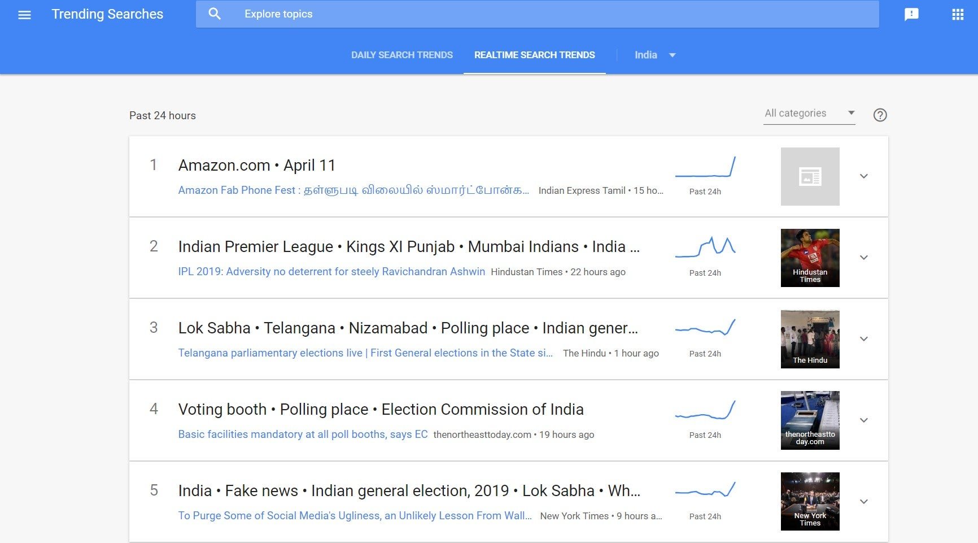Viewport: 978px width, 543px height.
Task: Open the Google apps grid
Action: 958,15
